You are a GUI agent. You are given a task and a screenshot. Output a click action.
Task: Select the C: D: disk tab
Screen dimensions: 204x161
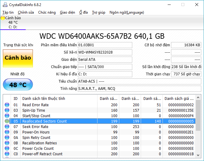[x=13, y=22]
